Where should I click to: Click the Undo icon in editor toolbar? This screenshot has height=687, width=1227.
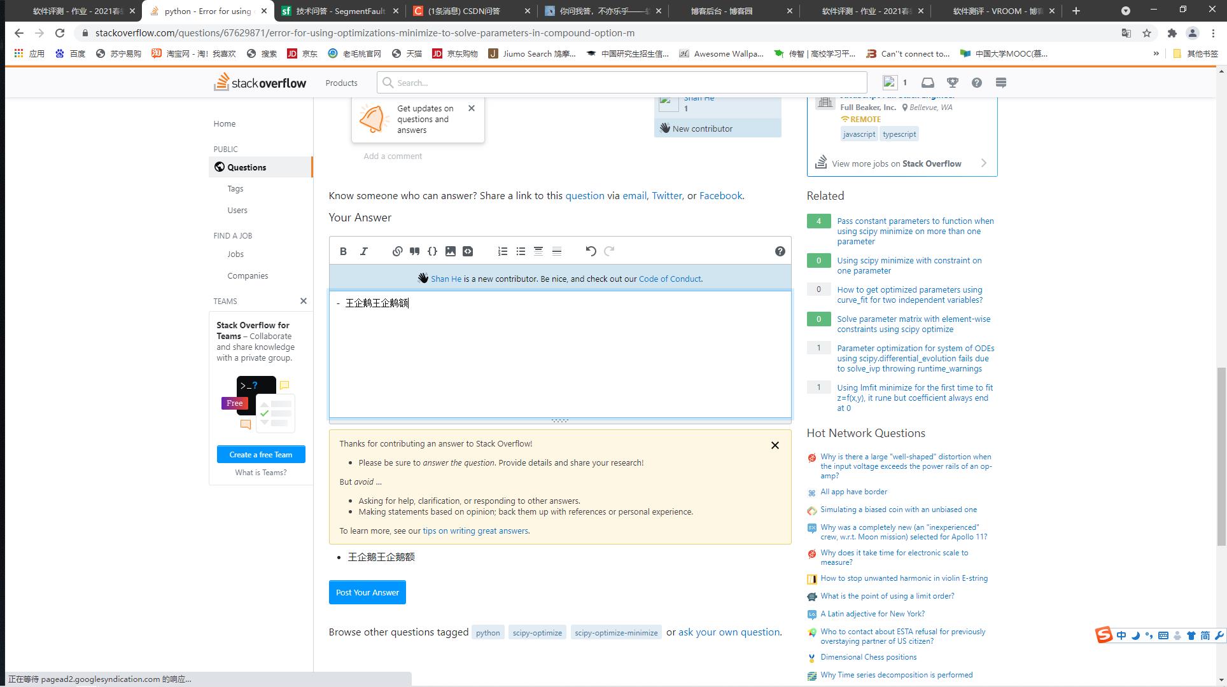[x=590, y=250]
